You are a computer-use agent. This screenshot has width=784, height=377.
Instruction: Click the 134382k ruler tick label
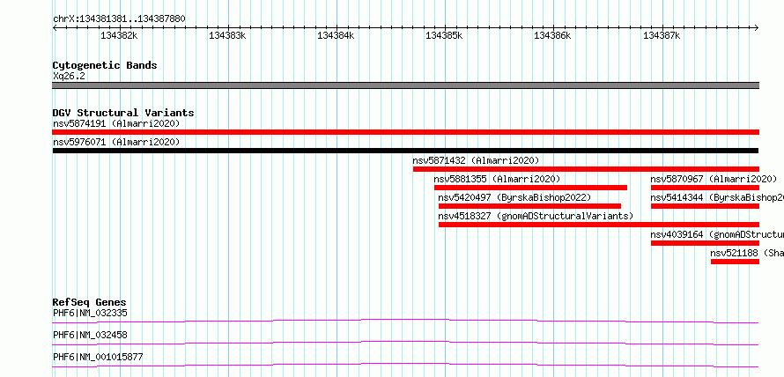click(x=119, y=36)
